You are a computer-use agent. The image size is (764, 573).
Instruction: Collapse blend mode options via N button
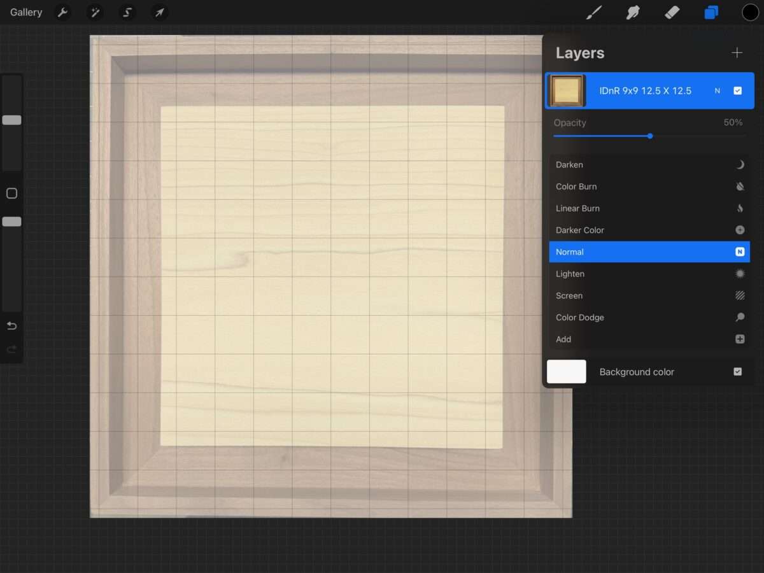718,91
